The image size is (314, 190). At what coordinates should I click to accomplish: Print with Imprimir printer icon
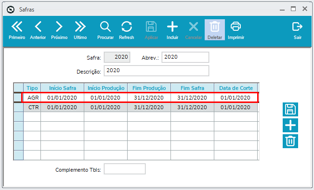pyautogui.click(x=236, y=30)
